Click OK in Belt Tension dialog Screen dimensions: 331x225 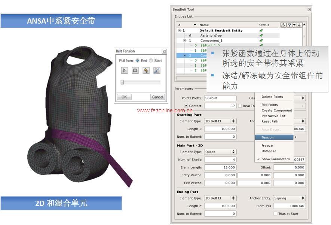[124, 97]
